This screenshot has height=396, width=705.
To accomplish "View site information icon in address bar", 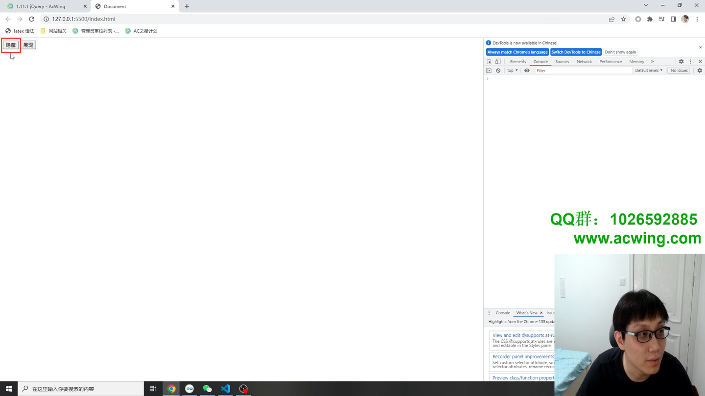I will (46, 19).
